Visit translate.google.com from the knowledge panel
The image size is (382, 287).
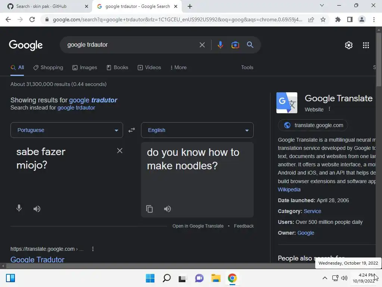coord(313,126)
